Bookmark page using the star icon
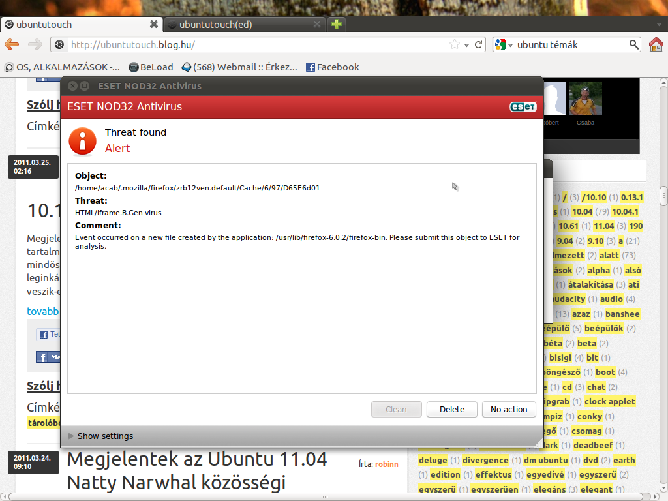 [455, 44]
